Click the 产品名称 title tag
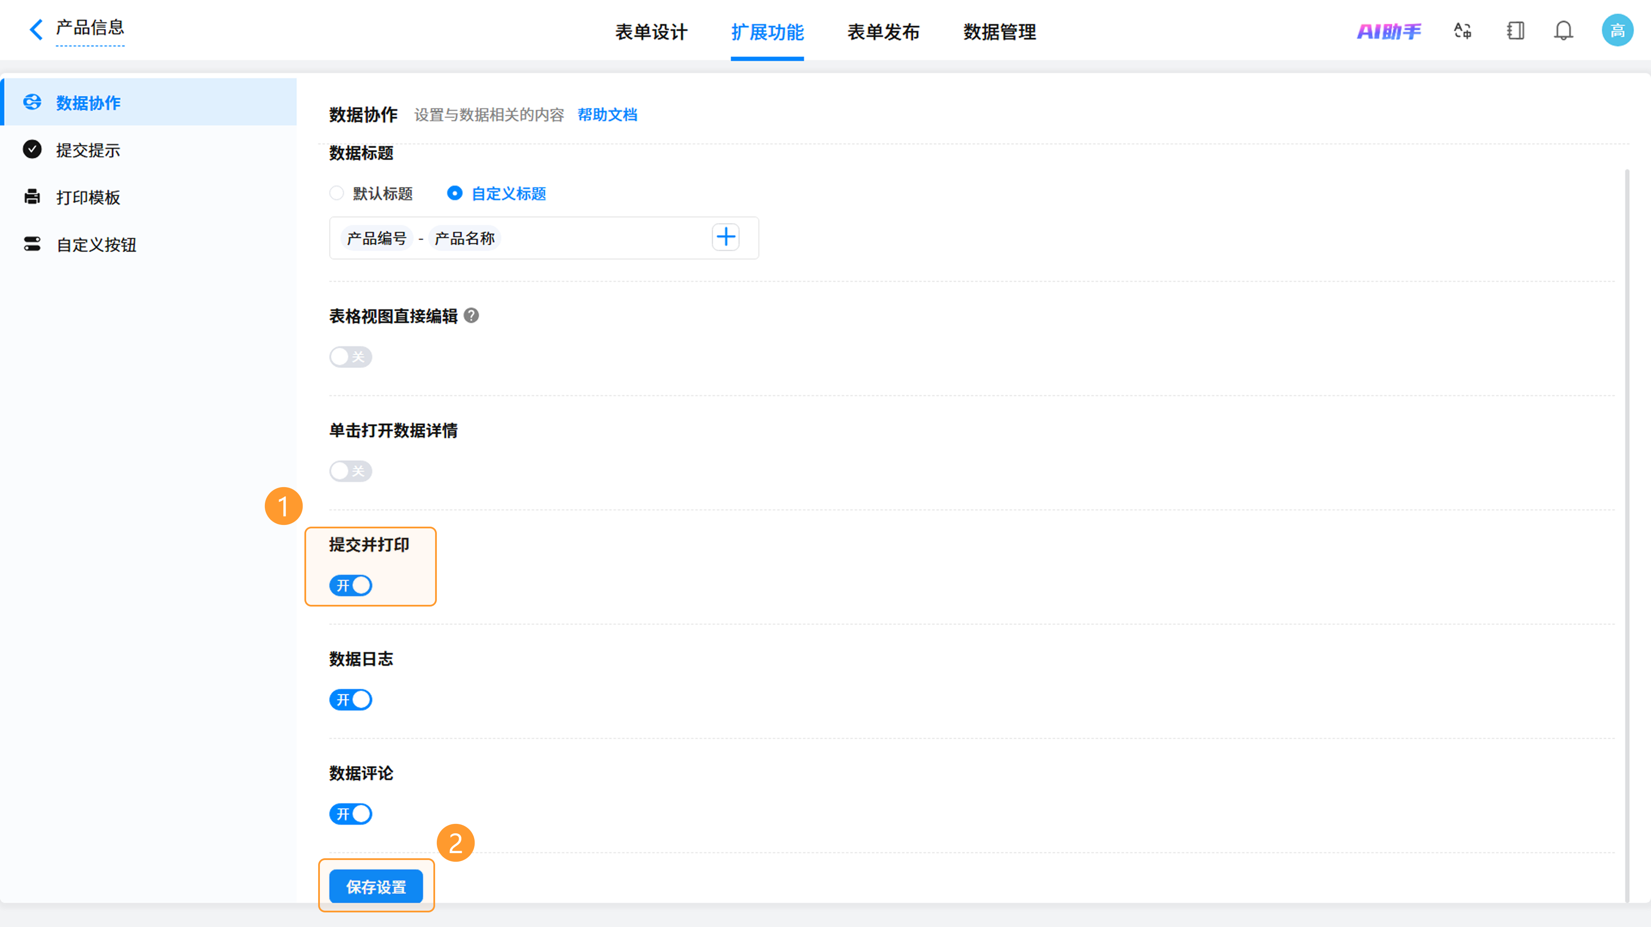Screen dimensions: 1651x927 [x=465, y=238]
